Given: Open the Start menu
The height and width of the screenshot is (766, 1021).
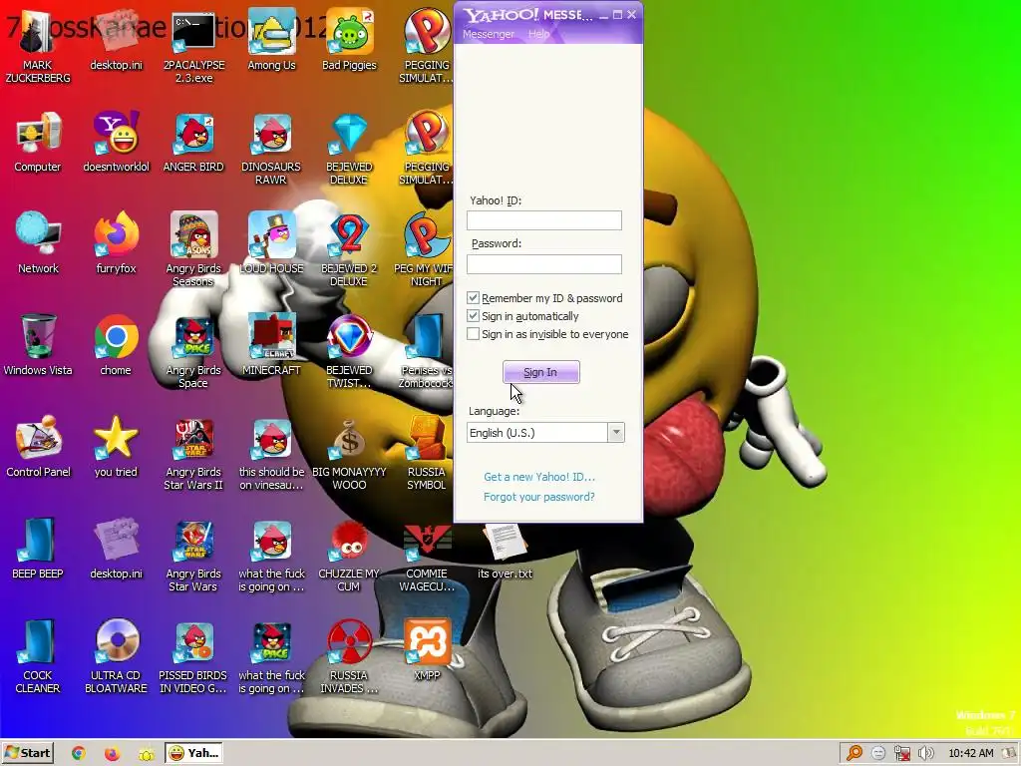Looking at the screenshot, I should click(x=27, y=753).
